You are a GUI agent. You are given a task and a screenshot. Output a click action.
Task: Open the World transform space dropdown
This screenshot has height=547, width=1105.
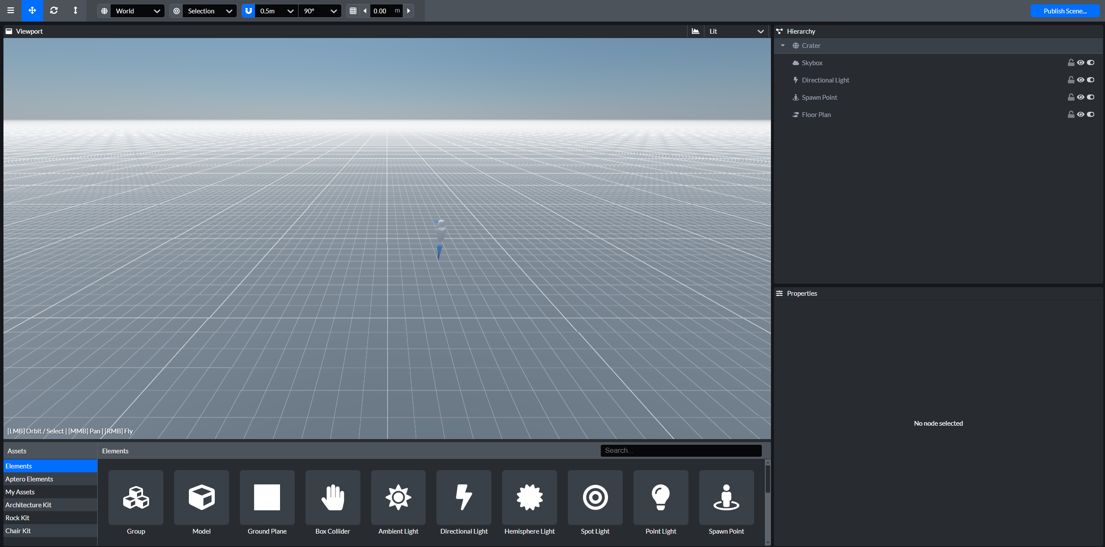(x=137, y=11)
